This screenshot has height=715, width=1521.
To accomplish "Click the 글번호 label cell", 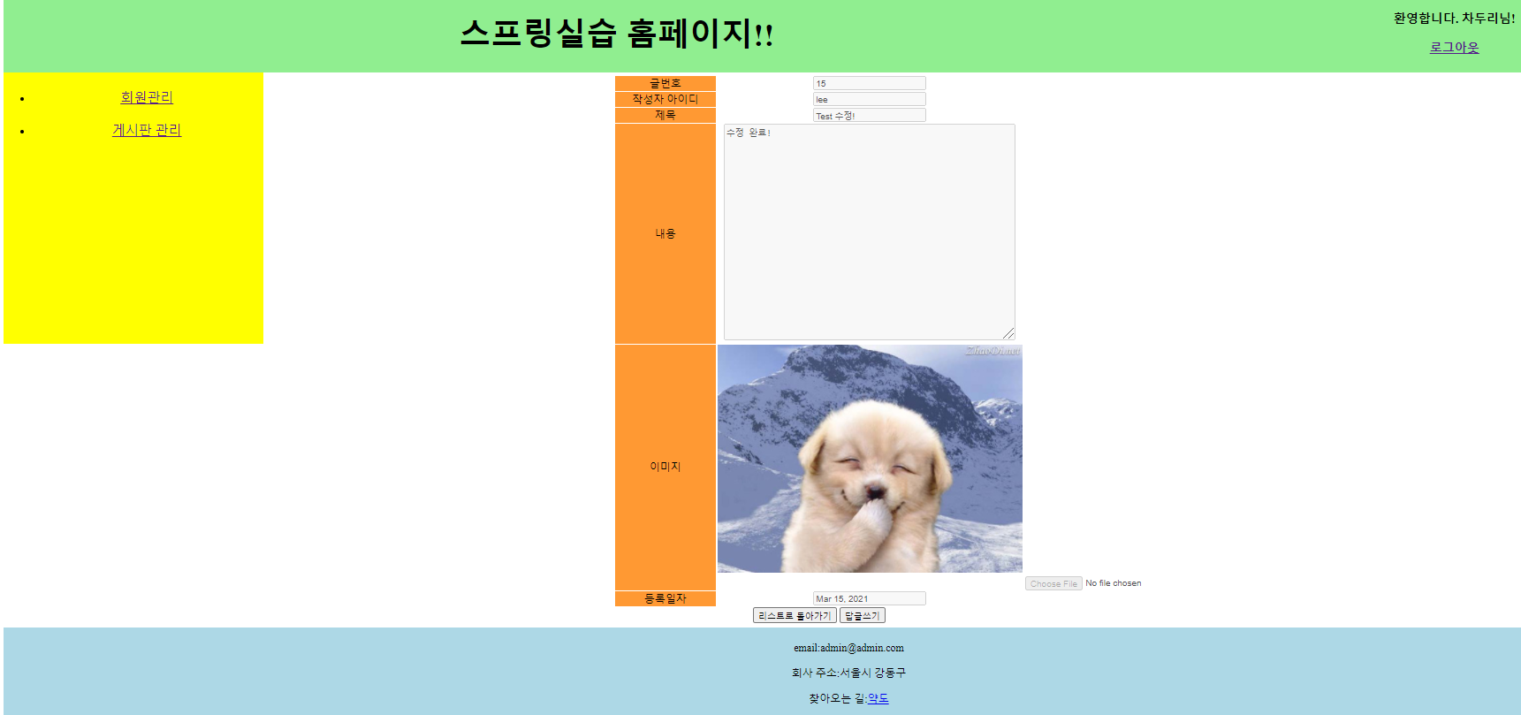I will [x=665, y=83].
